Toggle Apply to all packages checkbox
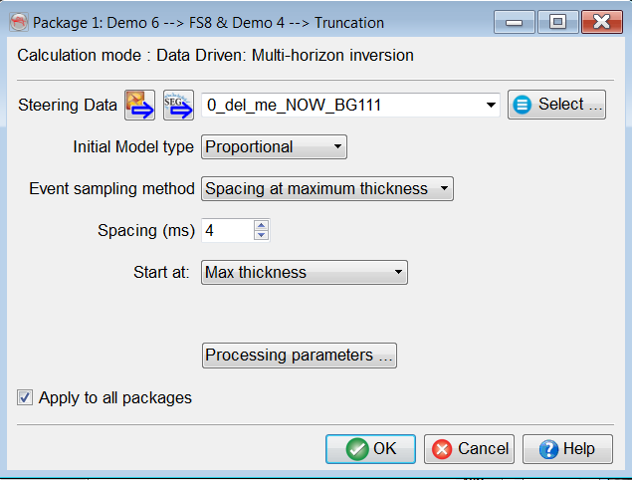This screenshot has width=632, height=480. [x=24, y=398]
